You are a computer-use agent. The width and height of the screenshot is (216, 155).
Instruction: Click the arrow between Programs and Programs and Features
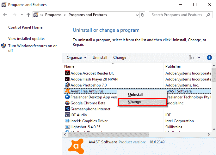coord(65,15)
